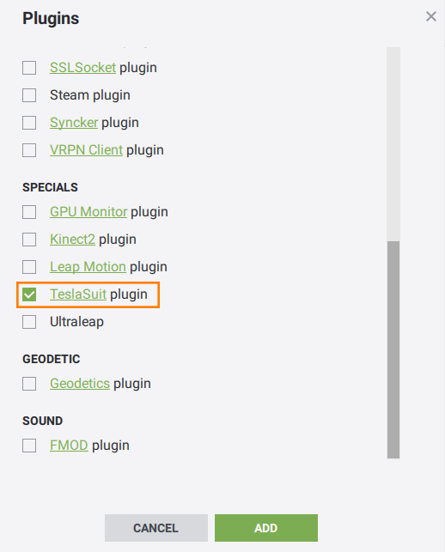Enable the GPU Monitor plugin checkbox
This screenshot has height=552, width=445.
pos(29,212)
